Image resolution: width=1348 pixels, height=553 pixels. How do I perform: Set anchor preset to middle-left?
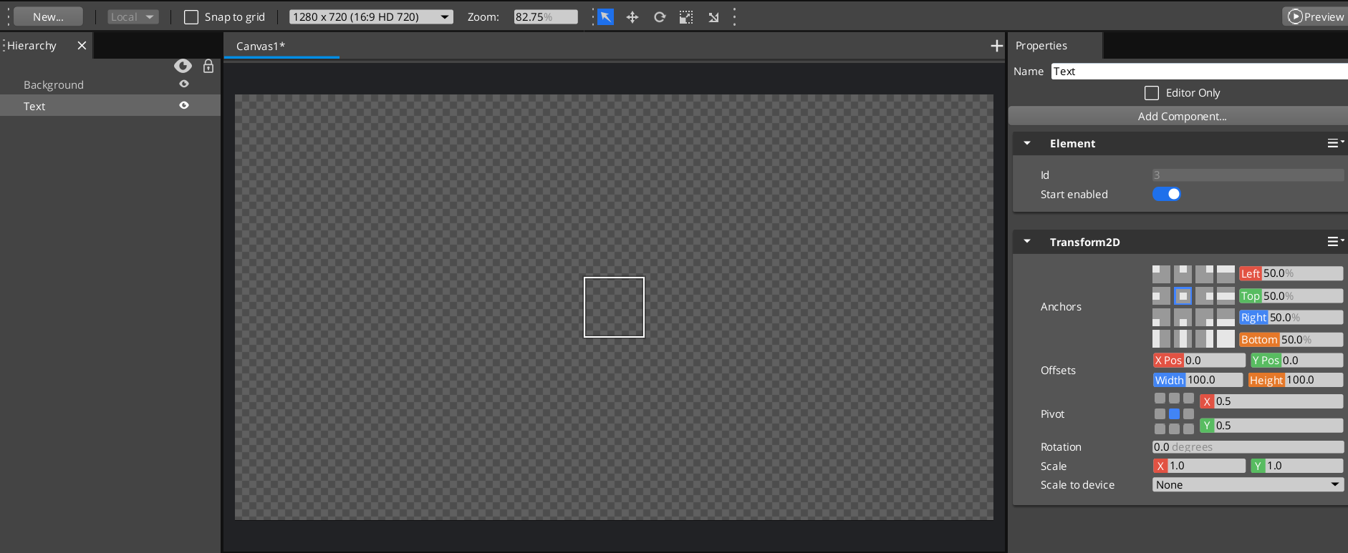pyautogui.click(x=1161, y=295)
